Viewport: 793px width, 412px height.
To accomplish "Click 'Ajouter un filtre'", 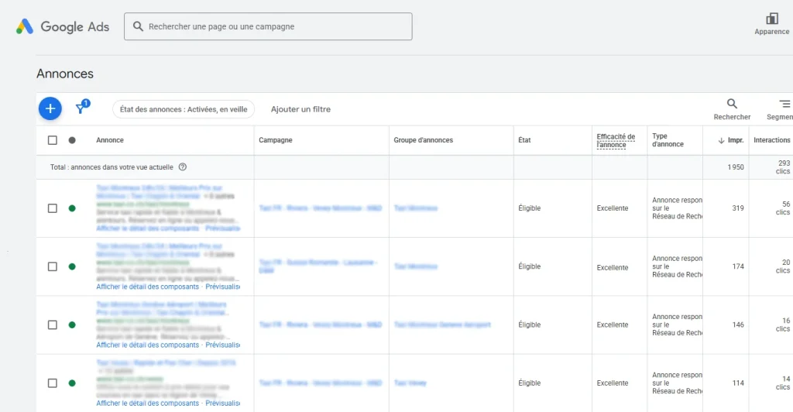I will pyautogui.click(x=300, y=109).
